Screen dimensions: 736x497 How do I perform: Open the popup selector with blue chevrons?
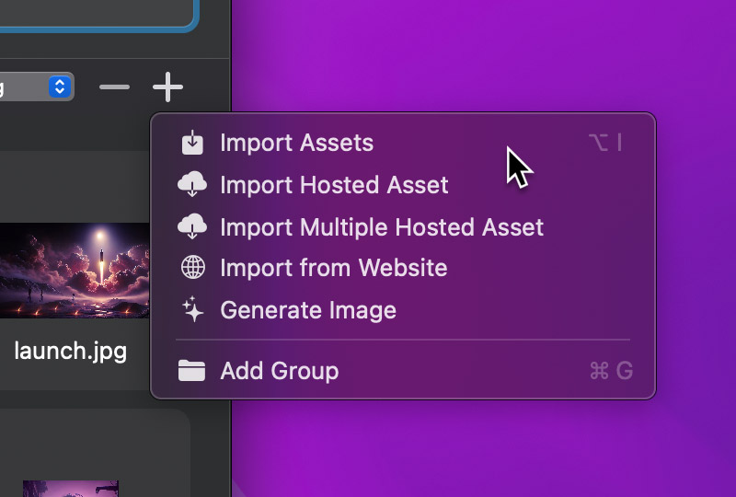[60, 87]
